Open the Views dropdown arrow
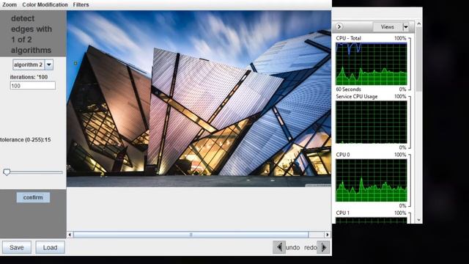This screenshot has width=469, height=264. click(406, 27)
